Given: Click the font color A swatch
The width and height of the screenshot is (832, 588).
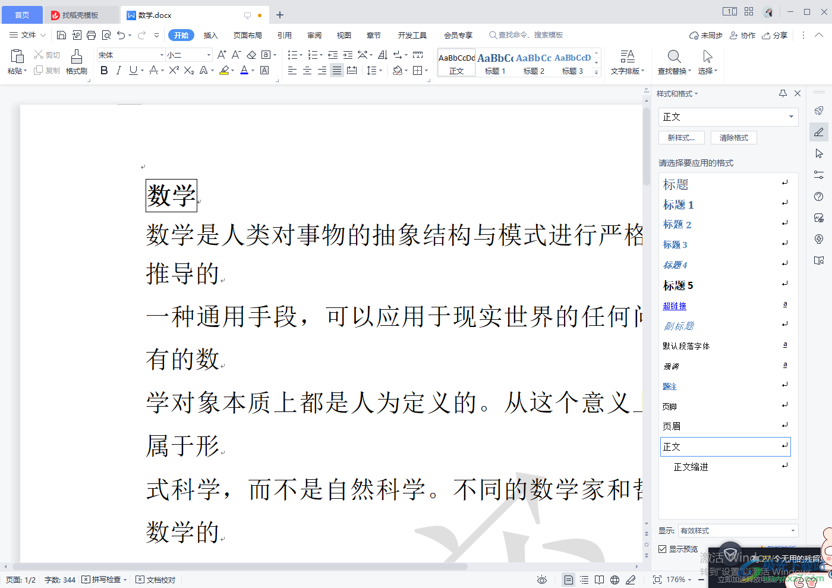Looking at the screenshot, I should (244, 70).
